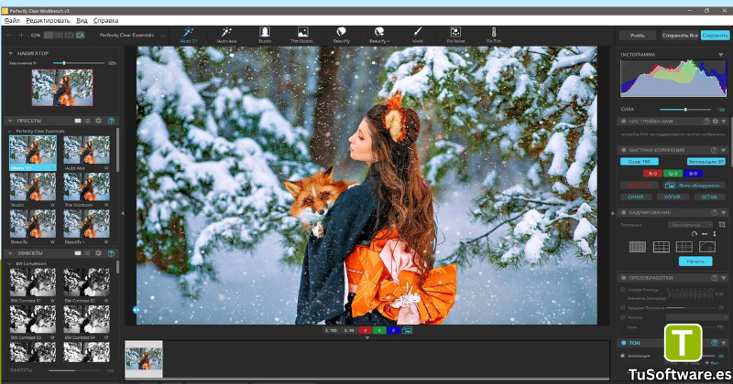This screenshot has width=733, height=384.
Task: Toggle the cropping section on/off dot
Action: [x=624, y=213]
